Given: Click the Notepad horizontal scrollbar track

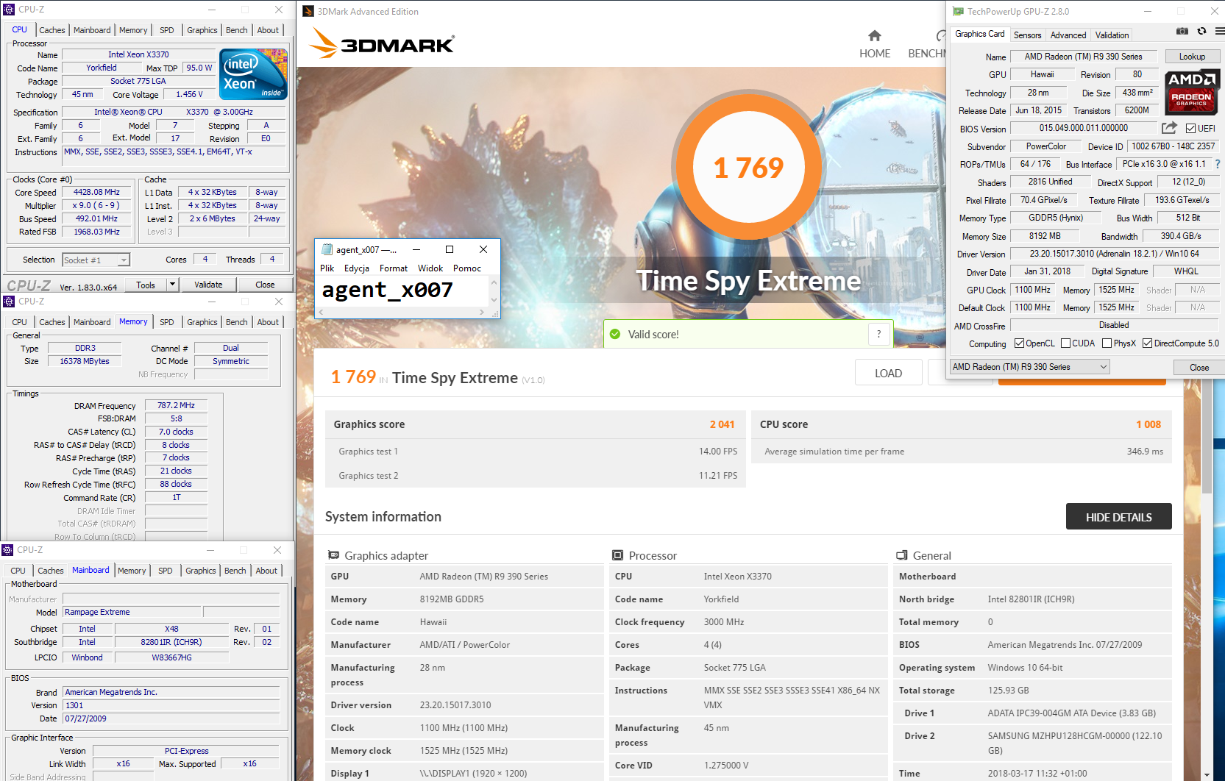Looking at the screenshot, I should point(401,312).
